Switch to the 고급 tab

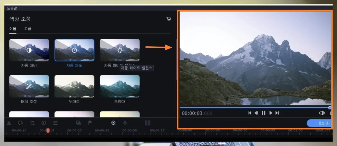28,29
